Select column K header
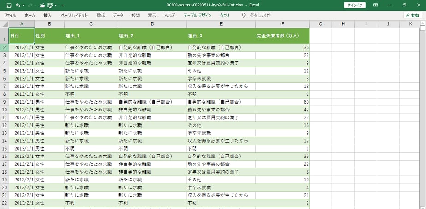This screenshot has width=426, height=209. click(410, 24)
